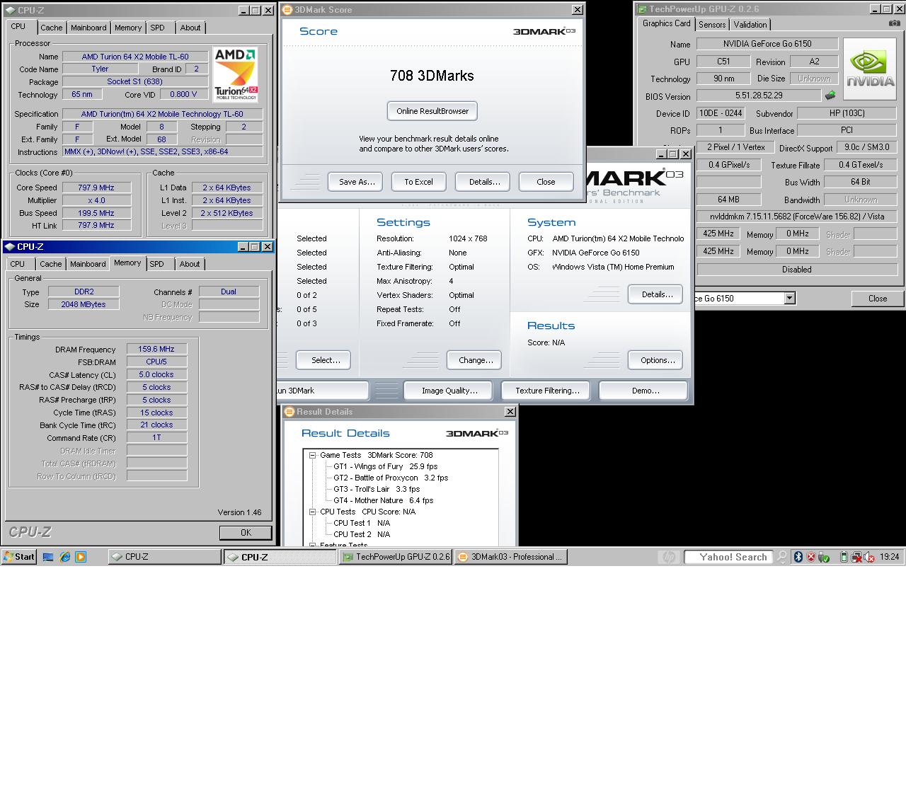The height and width of the screenshot is (801, 906).
Task: Click the GPU-Z camera screenshot icon
Action: tap(895, 23)
